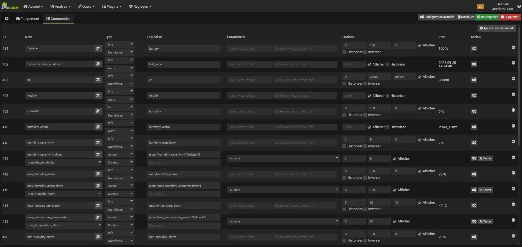Click the gear icon on the humidity_alarm row
Screen dimensions: 522x247
click(x=474, y=127)
